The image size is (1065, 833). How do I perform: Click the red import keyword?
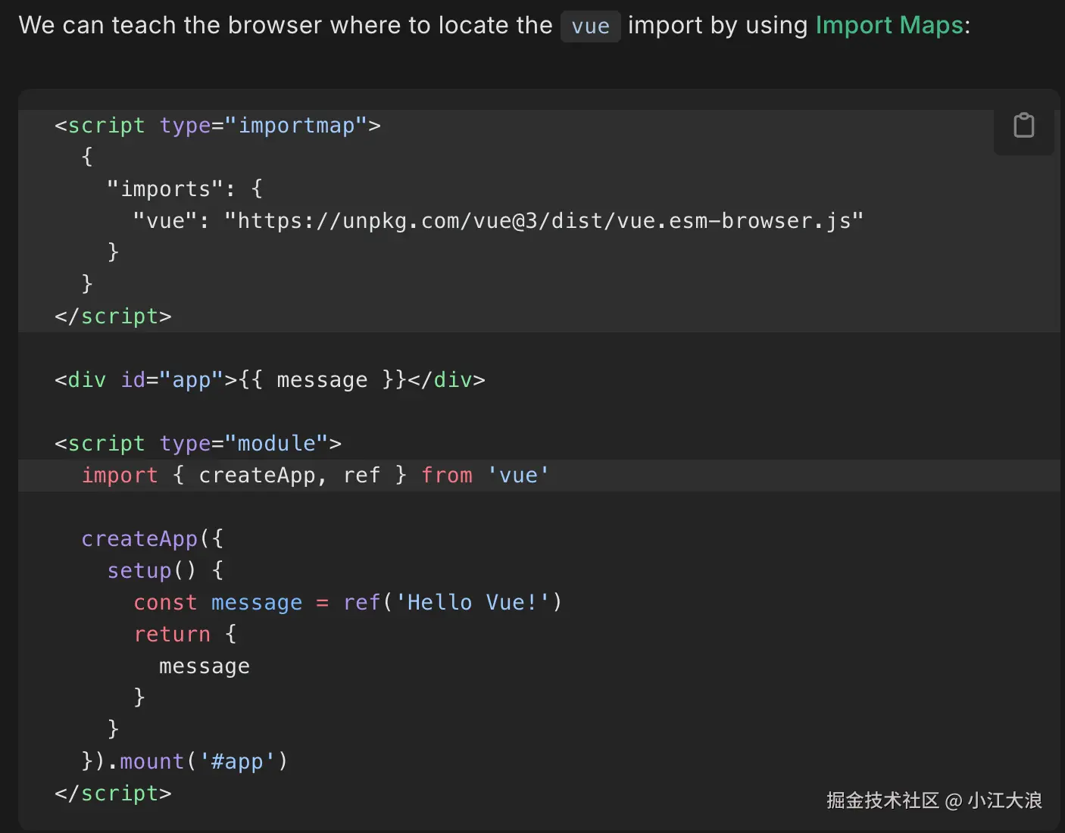pos(120,476)
